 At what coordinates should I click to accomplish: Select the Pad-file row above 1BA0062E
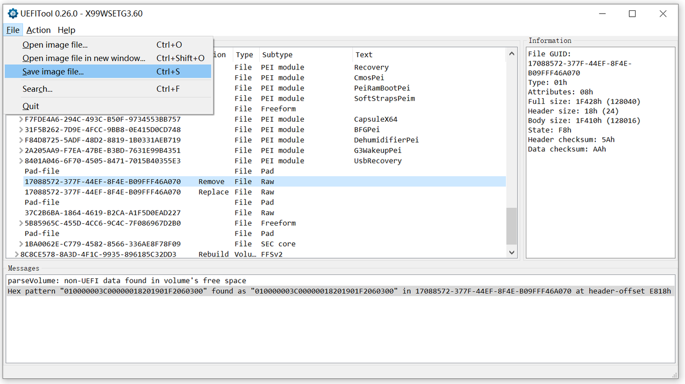(x=265, y=234)
